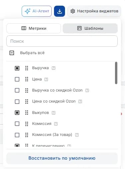Click the Комиссия (За товар) label

tap(52, 135)
